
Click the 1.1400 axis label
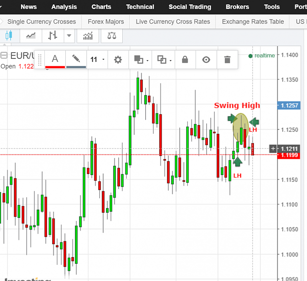[x=289, y=55]
